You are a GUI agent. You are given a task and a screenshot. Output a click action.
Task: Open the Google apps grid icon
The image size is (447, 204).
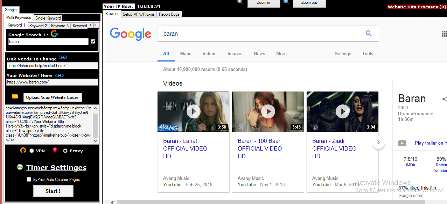[x=444, y=34]
